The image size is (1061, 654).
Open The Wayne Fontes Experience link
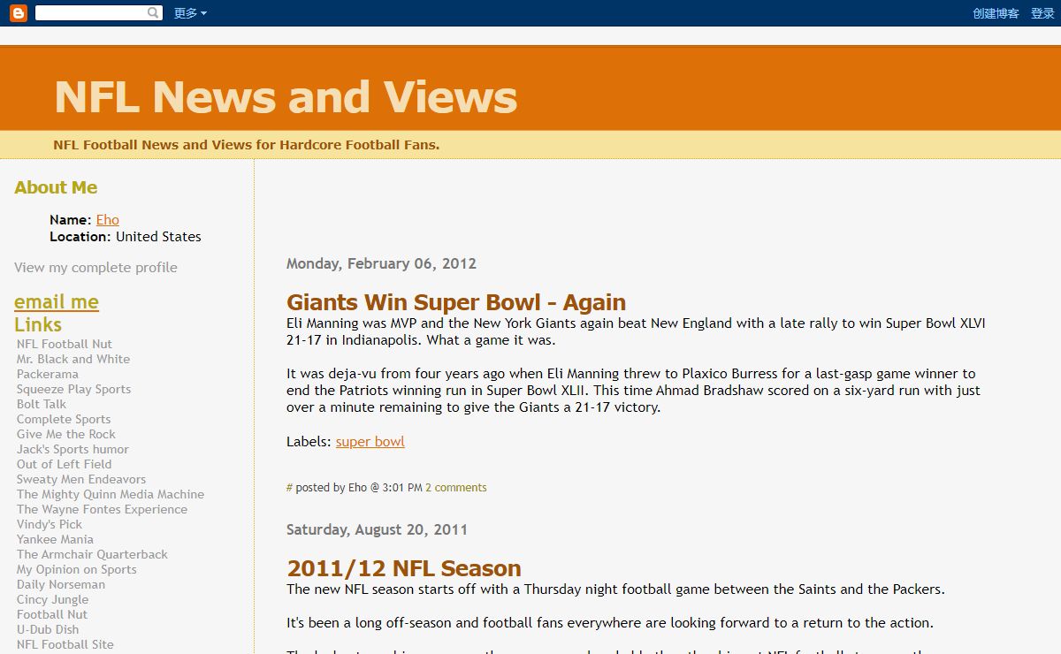(x=102, y=509)
